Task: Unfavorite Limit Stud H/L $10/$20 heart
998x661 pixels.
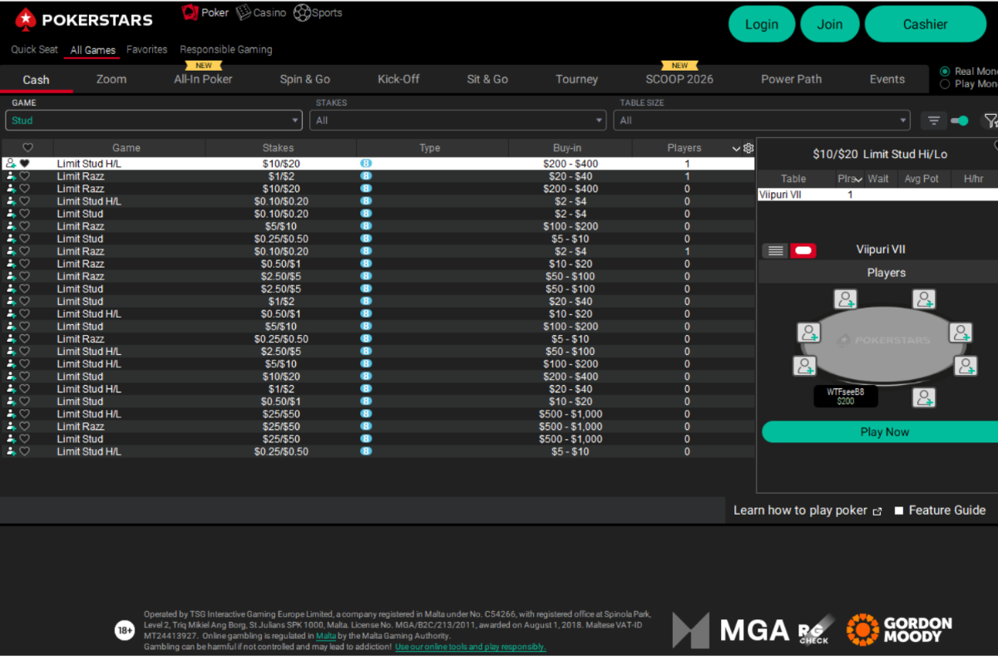Action: pyautogui.click(x=25, y=164)
